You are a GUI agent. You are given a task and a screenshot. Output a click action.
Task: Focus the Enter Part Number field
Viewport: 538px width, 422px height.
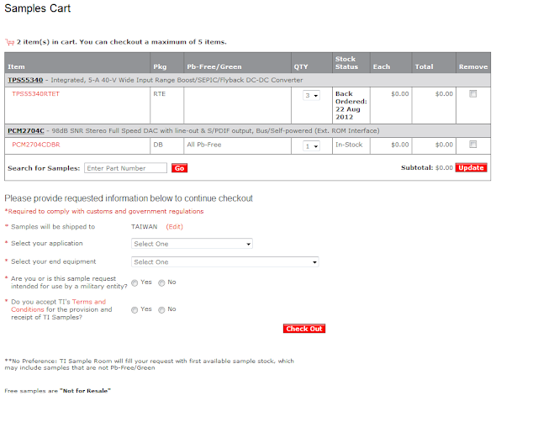click(126, 168)
